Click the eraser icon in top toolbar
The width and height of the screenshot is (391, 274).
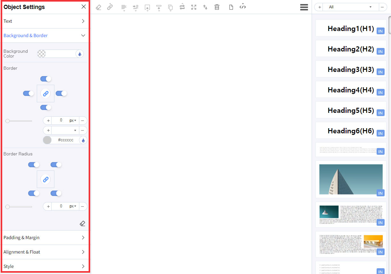99,7
